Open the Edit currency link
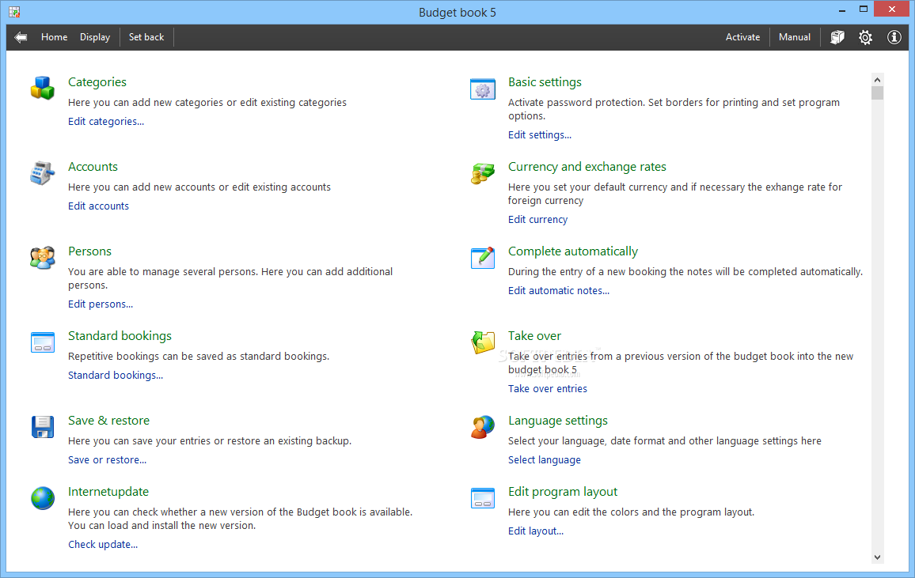Screen dimensions: 915x578 (x=538, y=219)
